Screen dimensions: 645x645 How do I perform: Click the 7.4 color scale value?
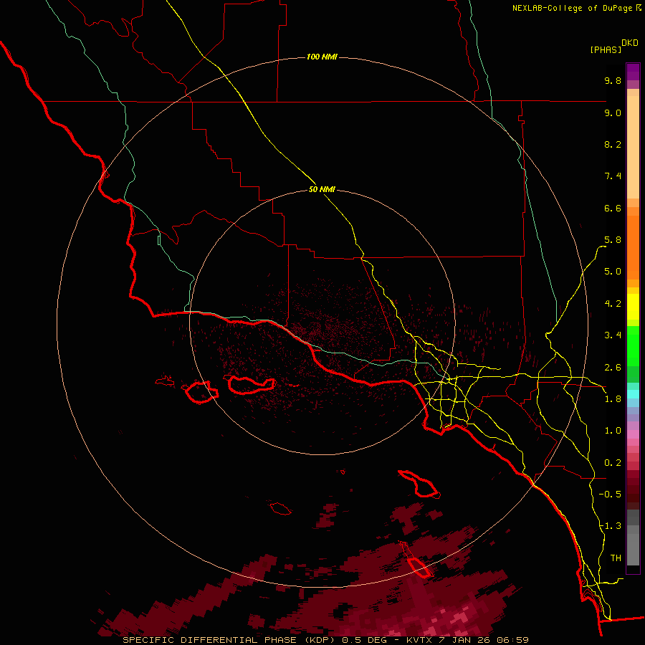[x=613, y=176]
